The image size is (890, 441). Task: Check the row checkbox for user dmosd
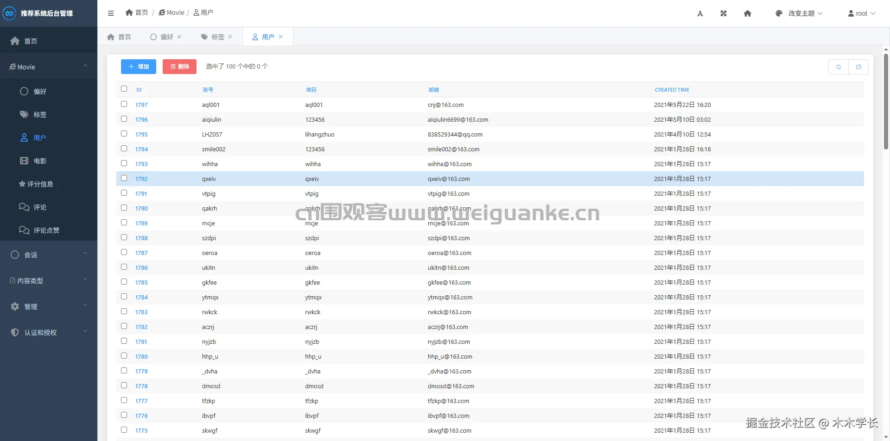click(124, 385)
